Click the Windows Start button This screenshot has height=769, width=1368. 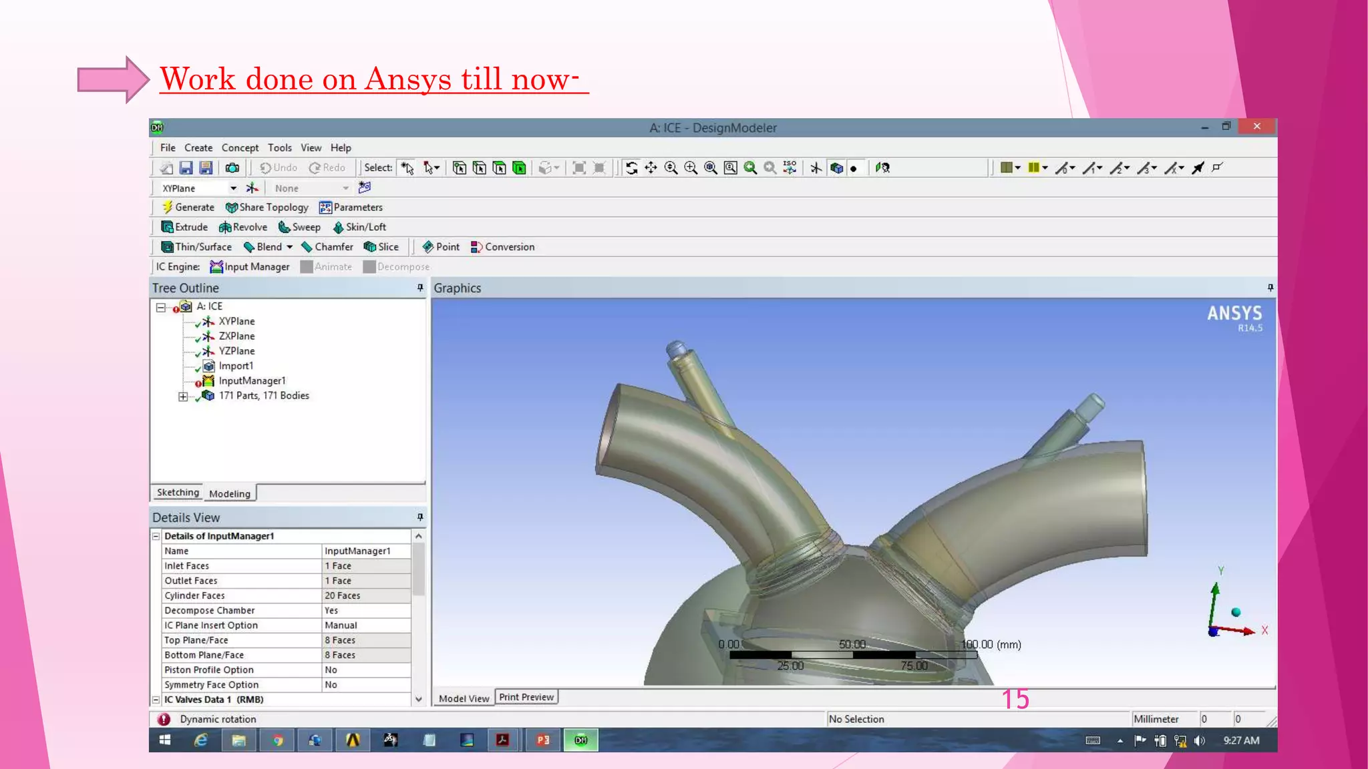(165, 740)
